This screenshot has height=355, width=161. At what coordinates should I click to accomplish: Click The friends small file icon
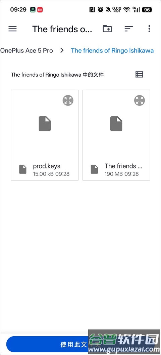94,169
